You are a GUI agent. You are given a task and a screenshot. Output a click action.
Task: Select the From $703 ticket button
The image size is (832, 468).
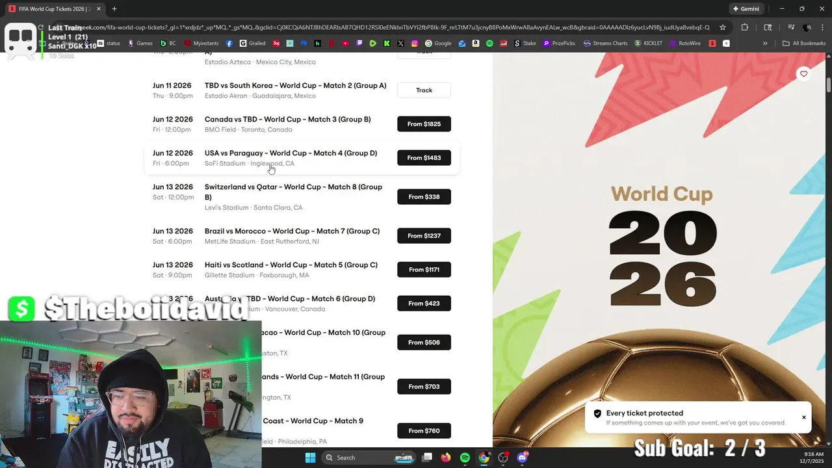[x=424, y=387]
